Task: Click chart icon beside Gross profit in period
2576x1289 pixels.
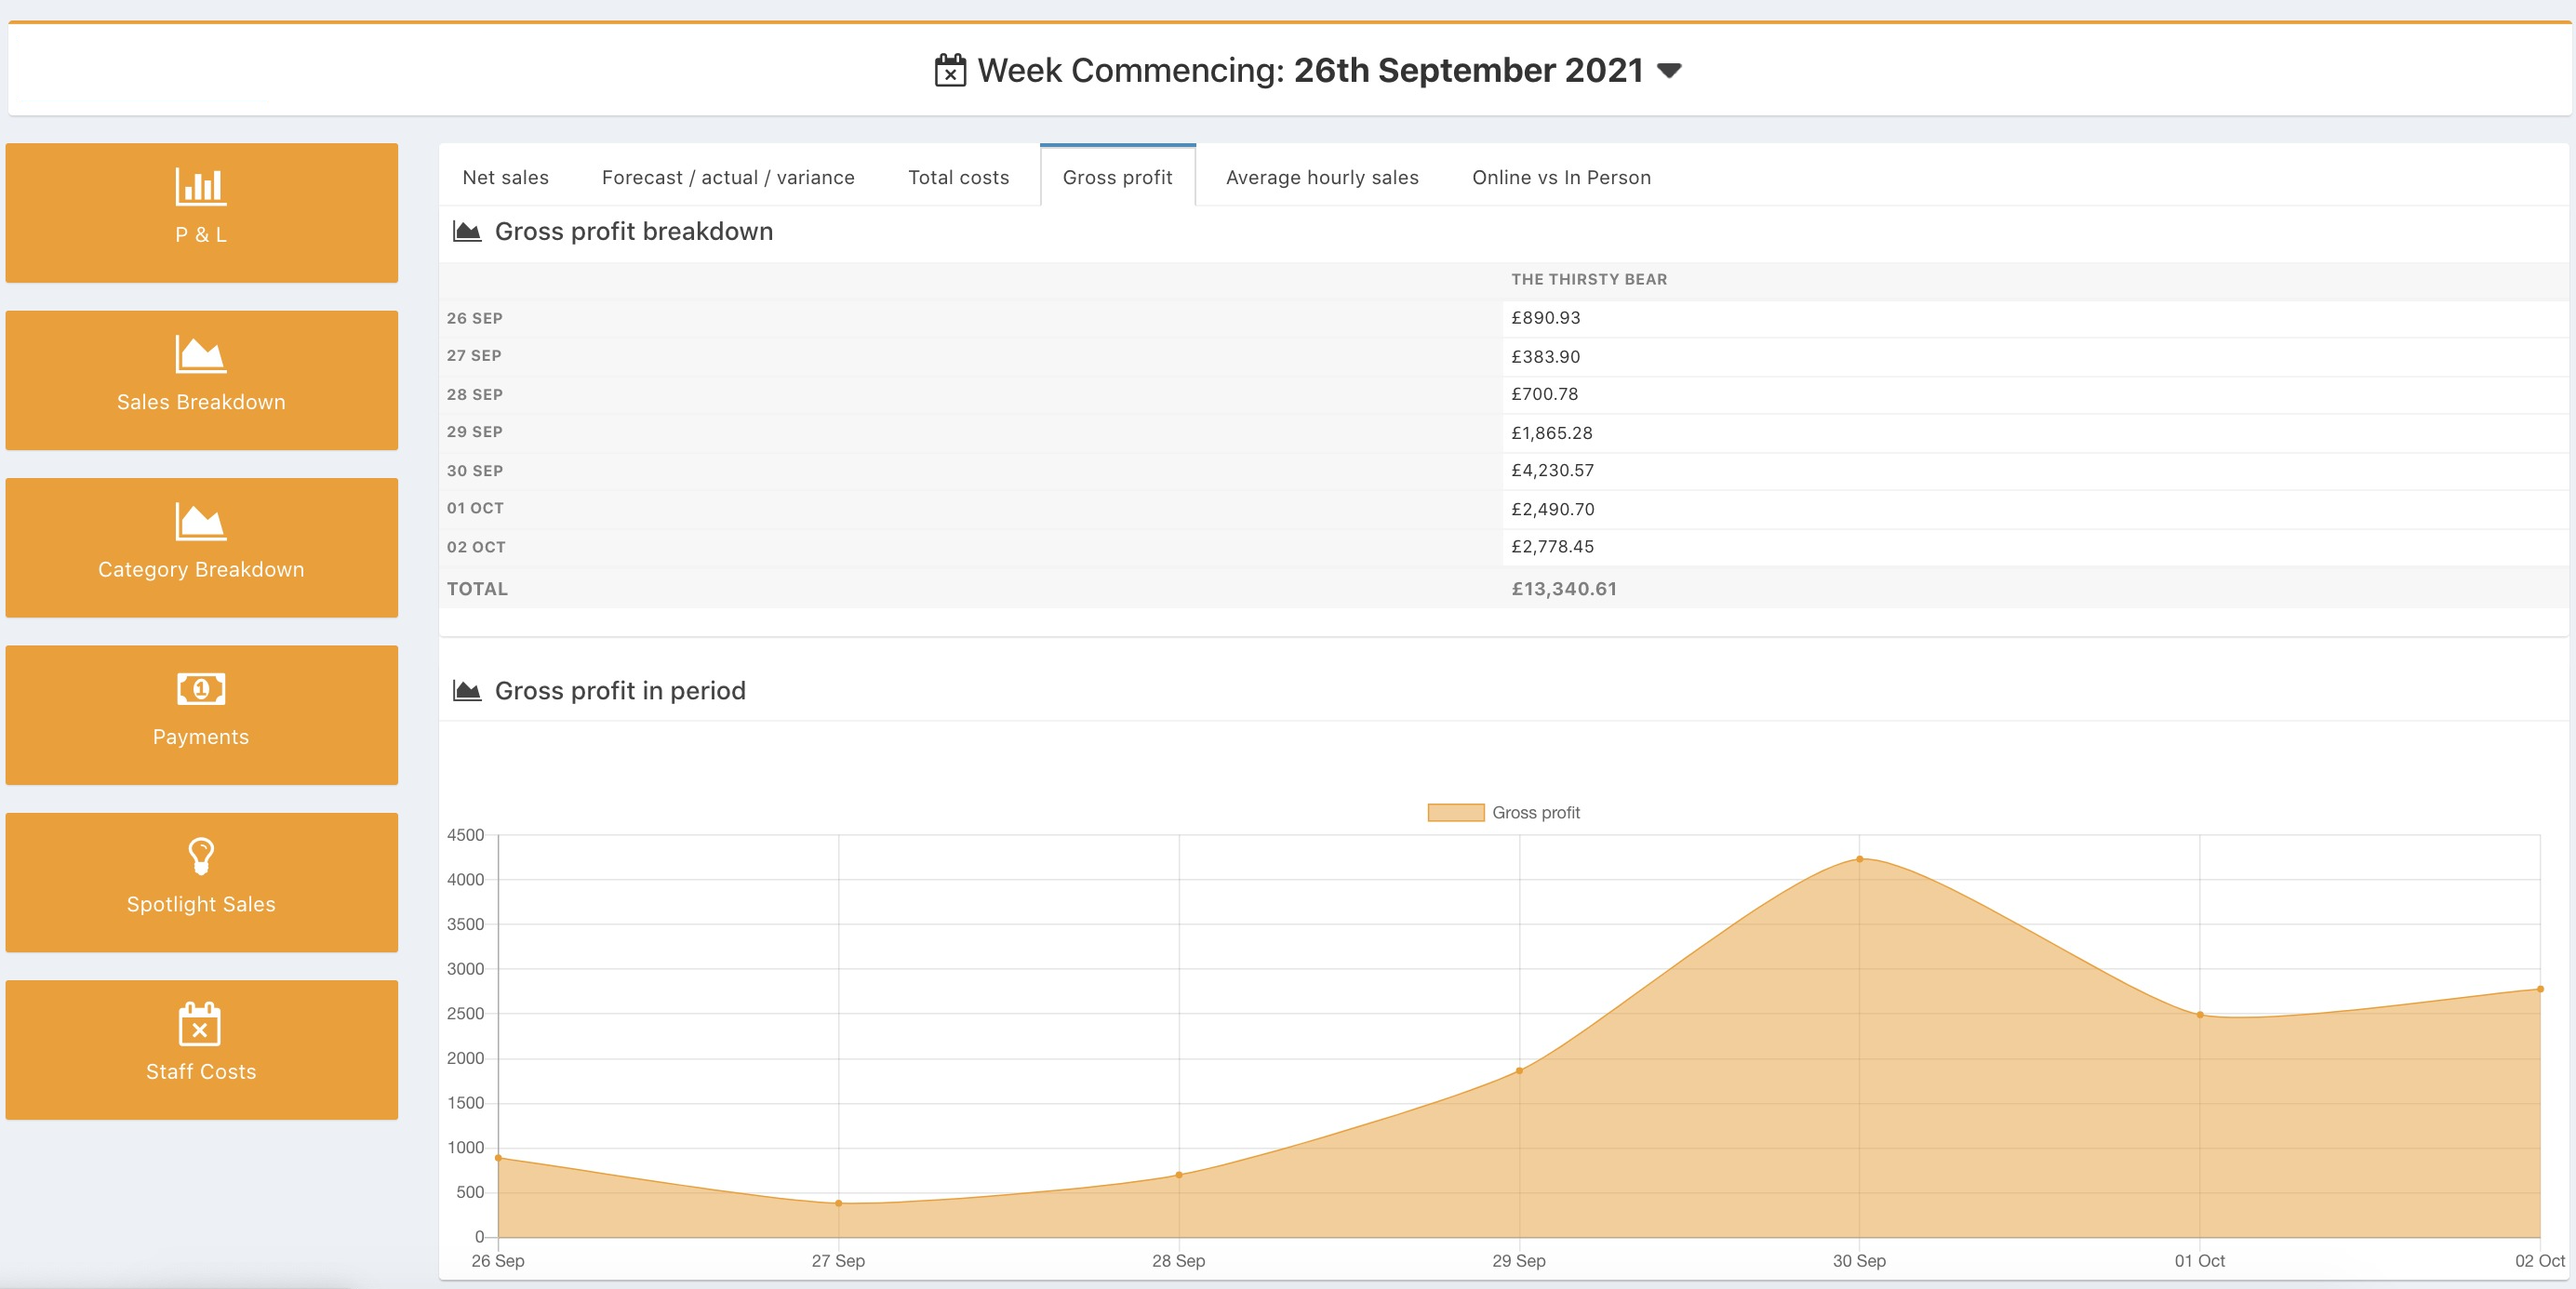Action: (x=467, y=691)
